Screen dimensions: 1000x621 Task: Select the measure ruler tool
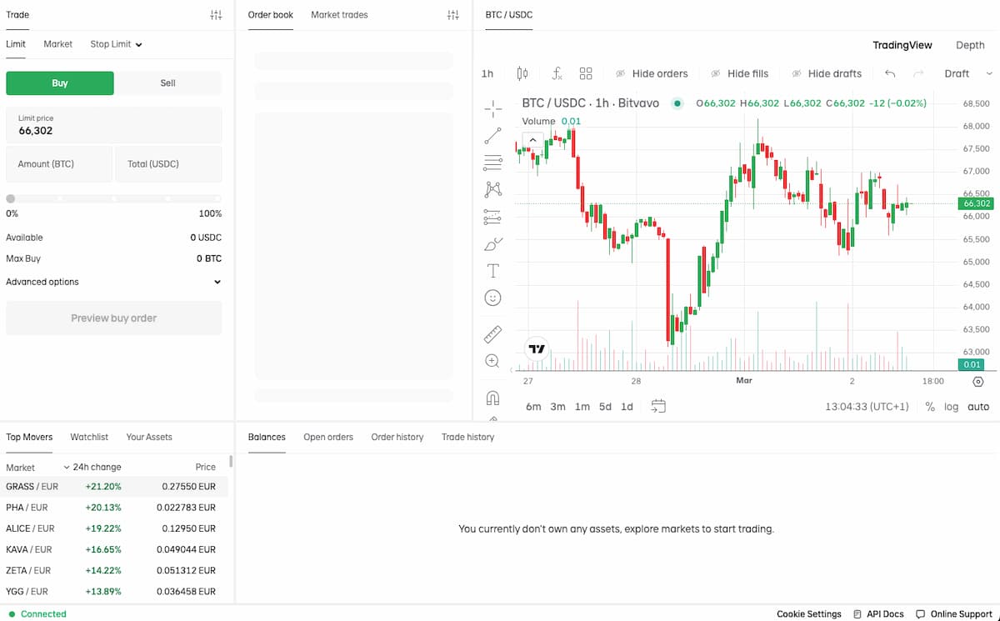pyautogui.click(x=492, y=333)
